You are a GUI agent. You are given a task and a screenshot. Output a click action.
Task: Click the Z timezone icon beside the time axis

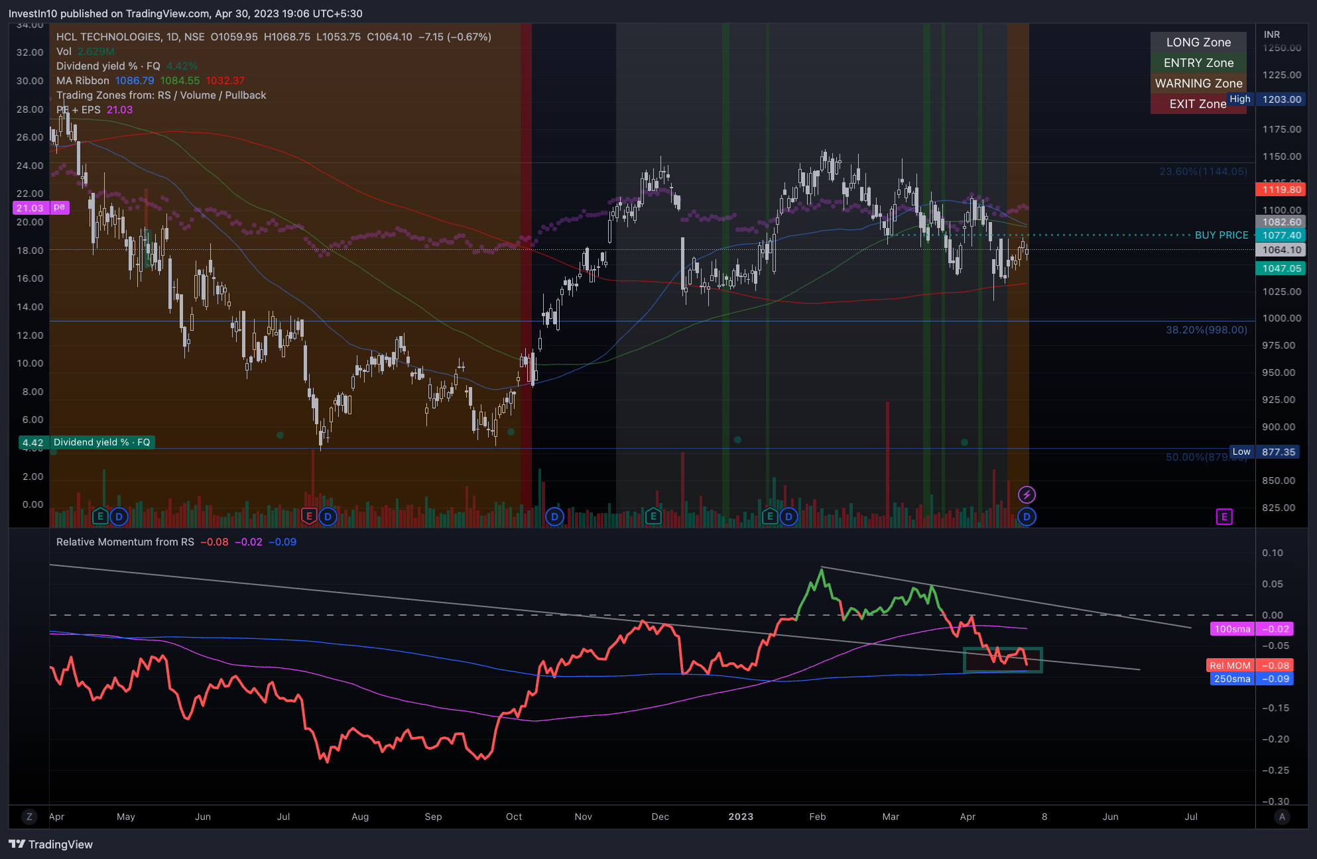pyautogui.click(x=29, y=817)
